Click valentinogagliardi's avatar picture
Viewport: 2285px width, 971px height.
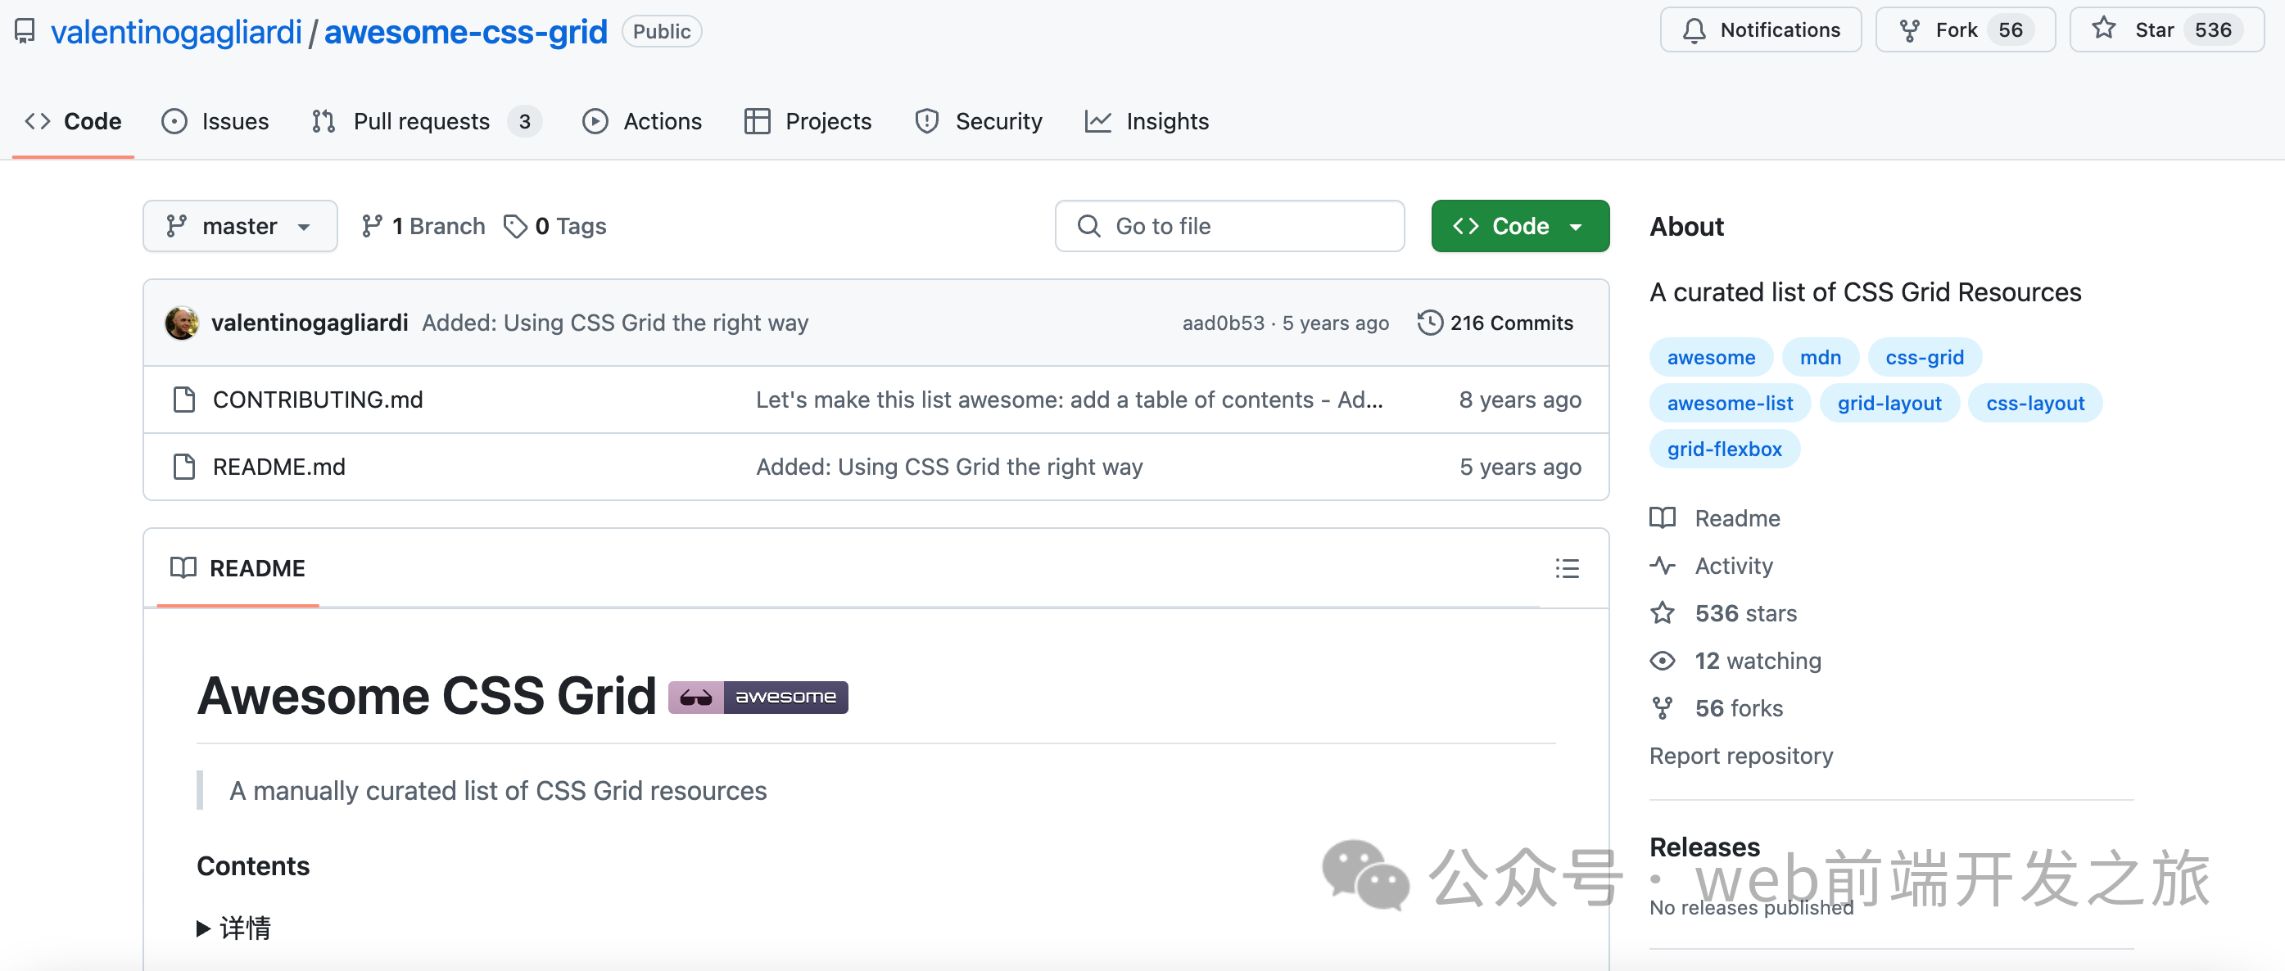(182, 323)
